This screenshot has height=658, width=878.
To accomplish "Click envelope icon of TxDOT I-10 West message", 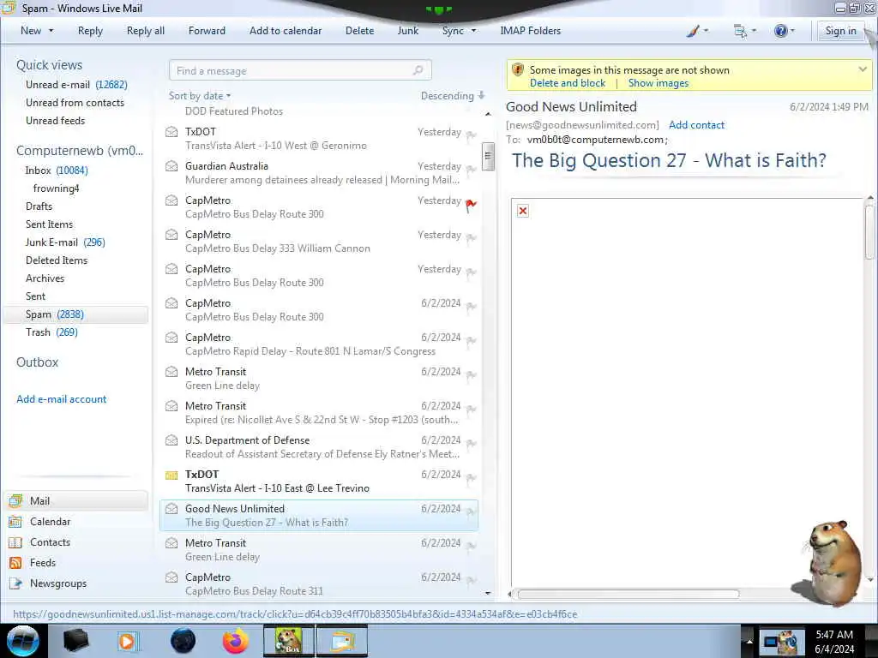I will coord(171,132).
